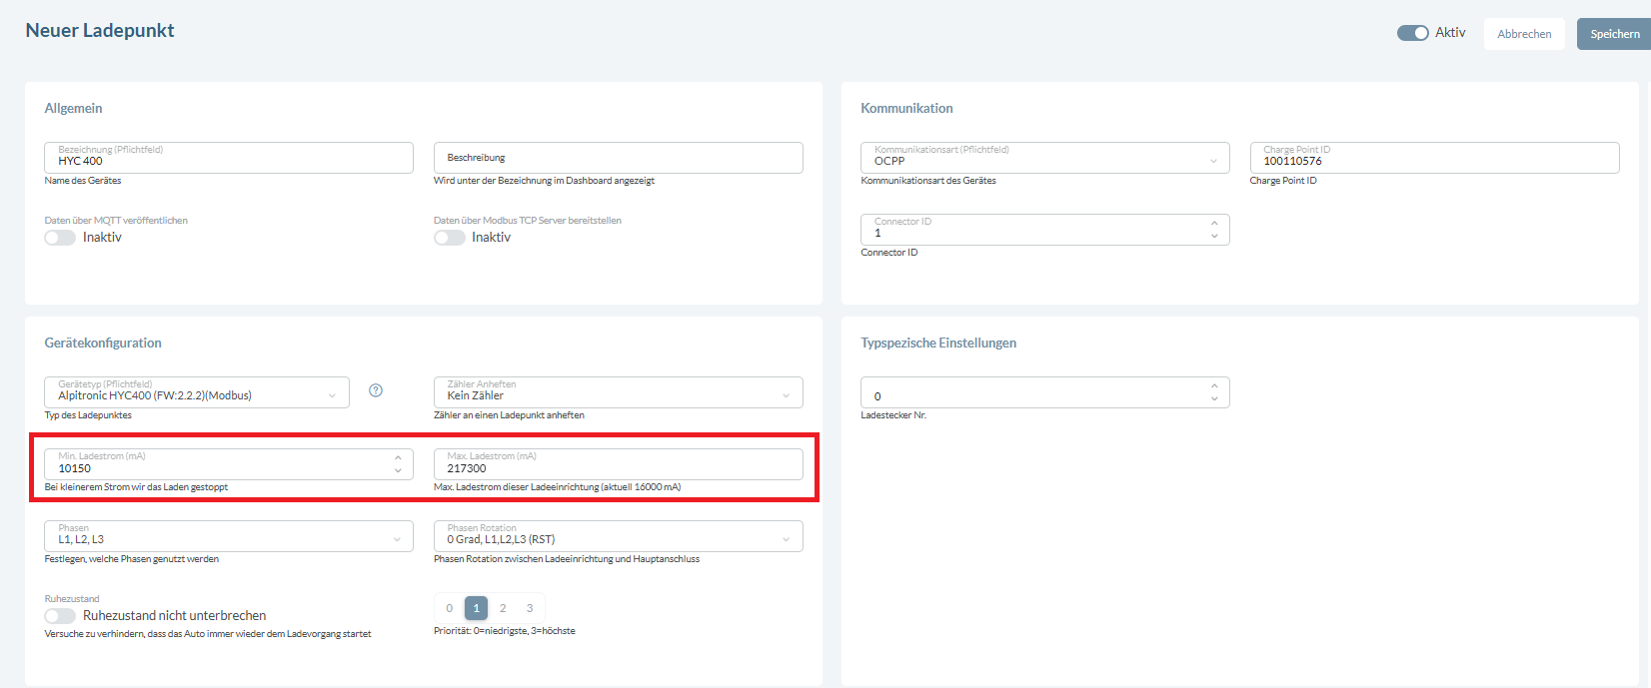This screenshot has width=1651, height=688.
Task: Toggle the Aktiv switch off
Action: point(1412,33)
